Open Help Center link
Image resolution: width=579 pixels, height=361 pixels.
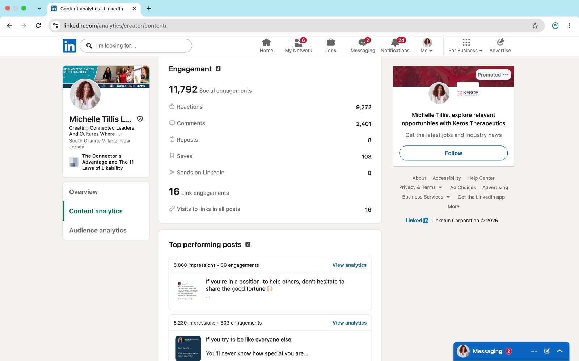click(481, 178)
